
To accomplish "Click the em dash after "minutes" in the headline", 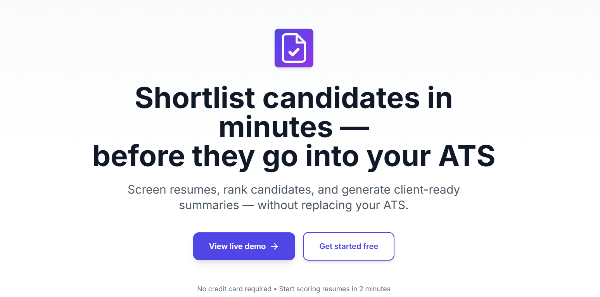I will pos(354,127).
